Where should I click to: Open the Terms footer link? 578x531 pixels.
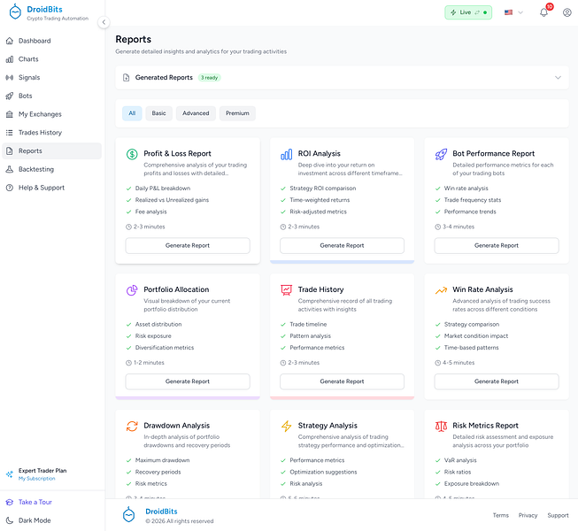(x=501, y=515)
